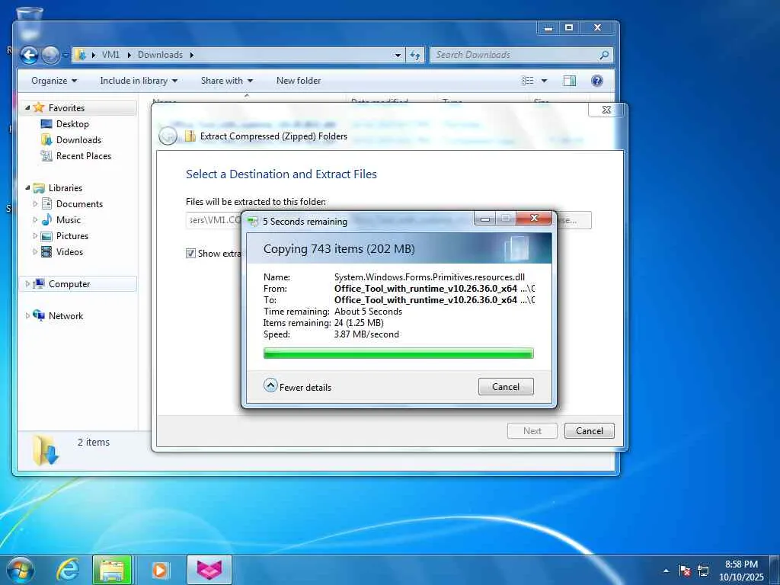Click New folder in toolbar

pos(299,81)
